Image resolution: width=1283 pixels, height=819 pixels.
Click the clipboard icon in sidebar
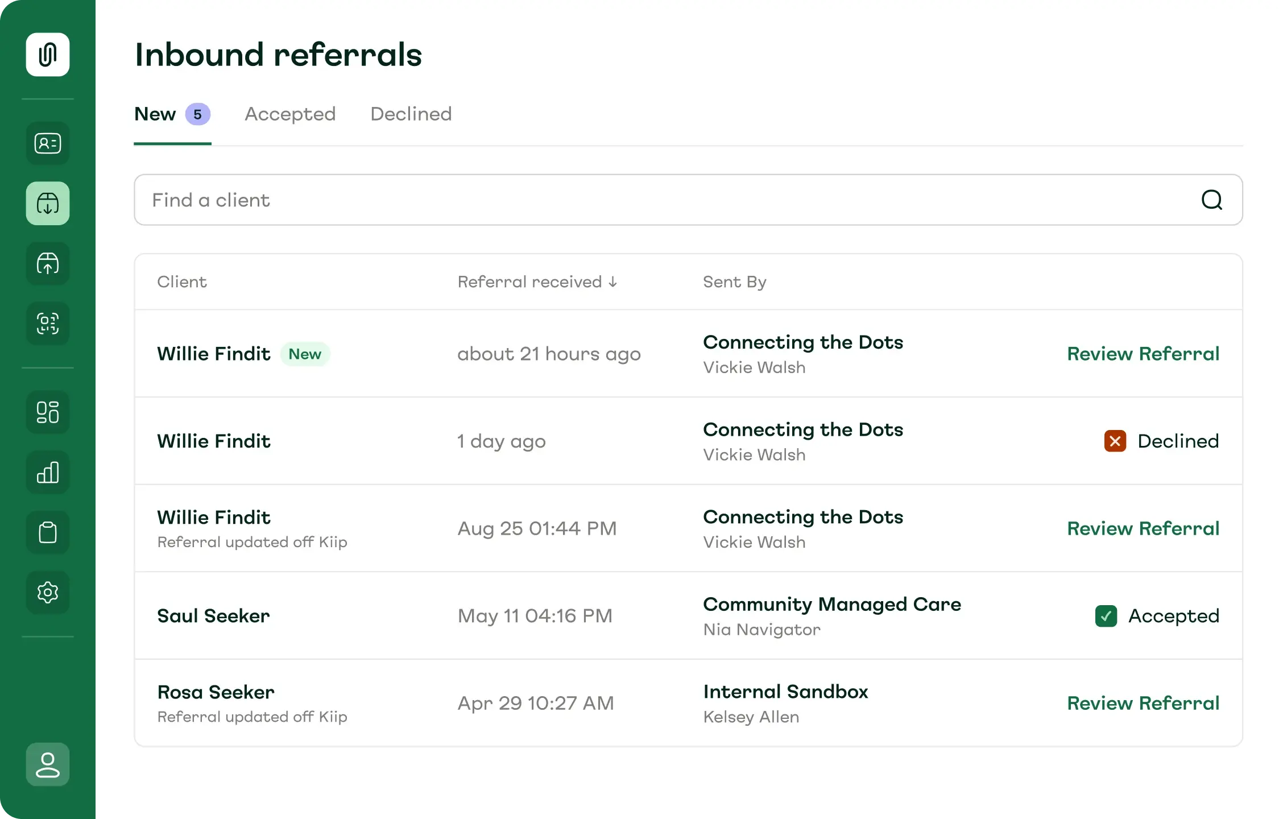[x=48, y=532]
